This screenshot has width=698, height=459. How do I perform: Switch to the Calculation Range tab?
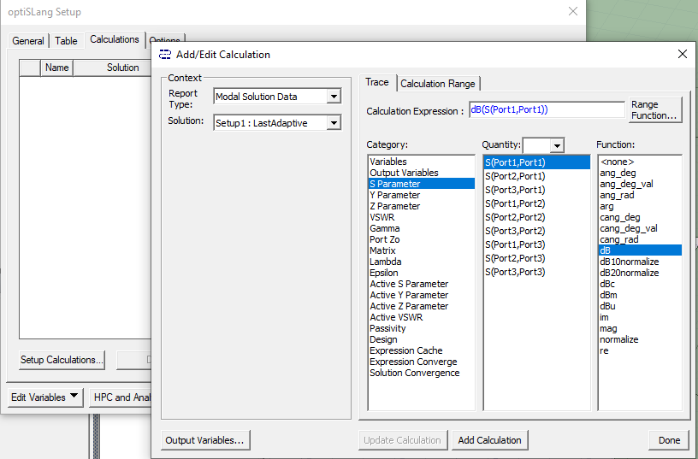pos(437,84)
